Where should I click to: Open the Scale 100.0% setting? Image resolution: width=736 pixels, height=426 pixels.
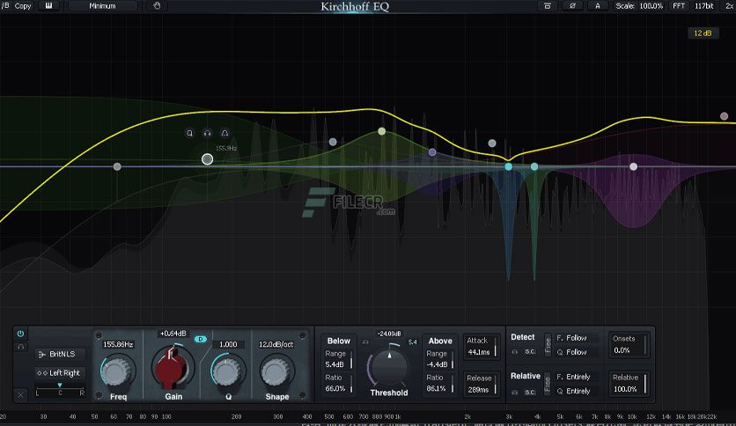pos(639,5)
